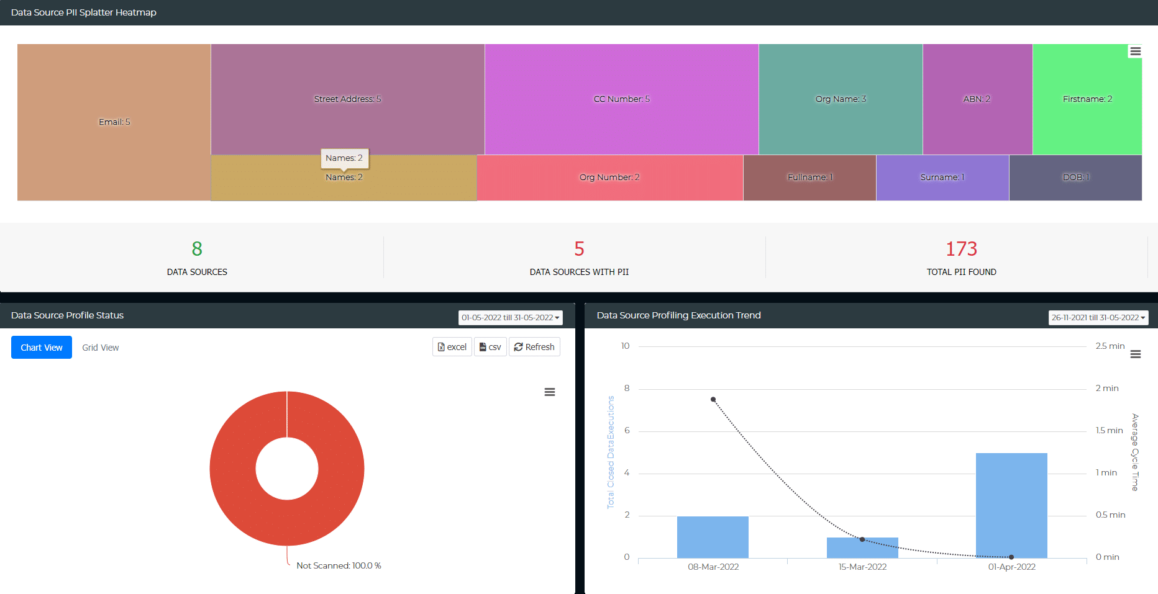Export profile status to csv
Viewport: 1158px width, 594px height.
point(490,347)
